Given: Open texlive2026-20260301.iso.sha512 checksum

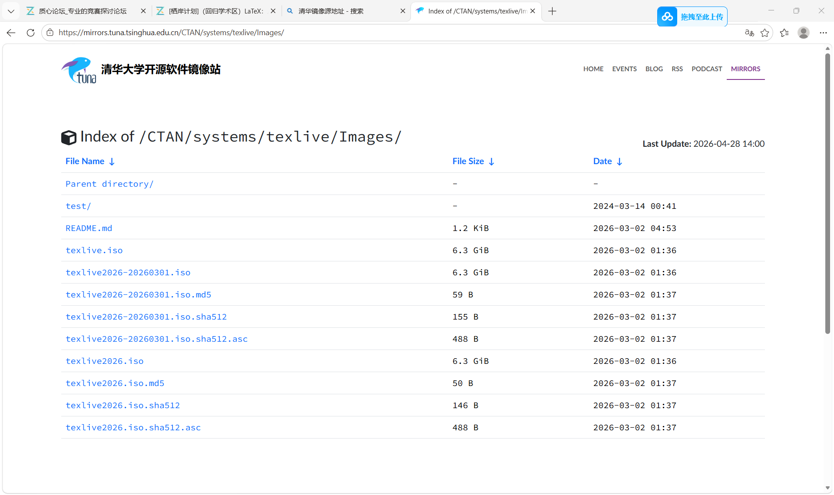Looking at the screenshot, I should (x=146, y=317).
